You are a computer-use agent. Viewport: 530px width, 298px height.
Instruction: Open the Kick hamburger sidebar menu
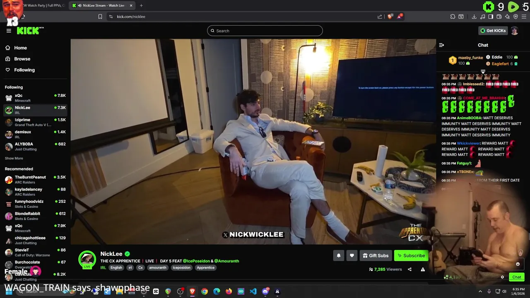(9, 31)
